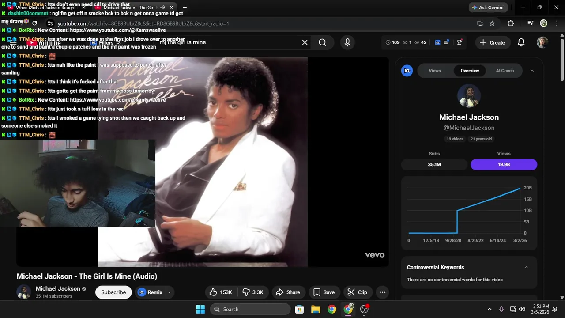This screenshot has width=565, height=318.
Task: Open the vidIQ trophy achievements icon
Action: pyautogui.click(x=460, y=42)
